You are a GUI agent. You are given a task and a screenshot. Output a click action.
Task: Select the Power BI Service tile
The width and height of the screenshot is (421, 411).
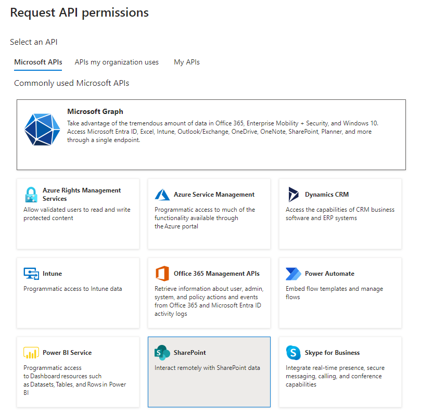78,372
